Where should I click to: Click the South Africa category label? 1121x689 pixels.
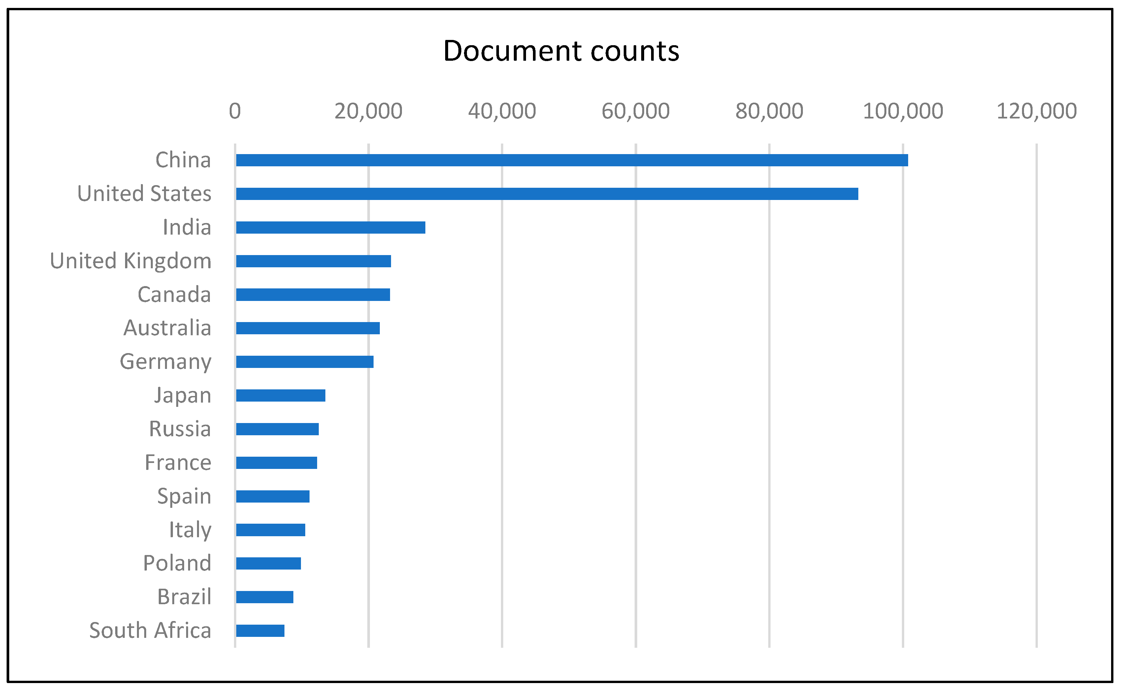click(x=150, y=631)
